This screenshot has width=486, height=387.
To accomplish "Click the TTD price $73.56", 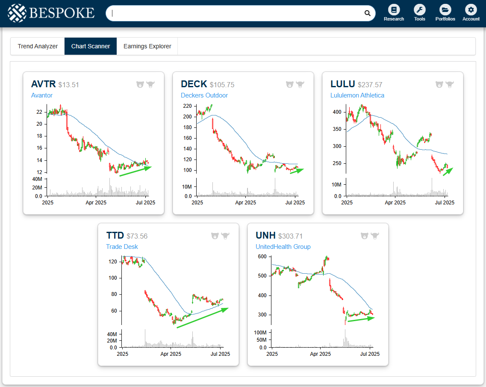I will (137, 236).
